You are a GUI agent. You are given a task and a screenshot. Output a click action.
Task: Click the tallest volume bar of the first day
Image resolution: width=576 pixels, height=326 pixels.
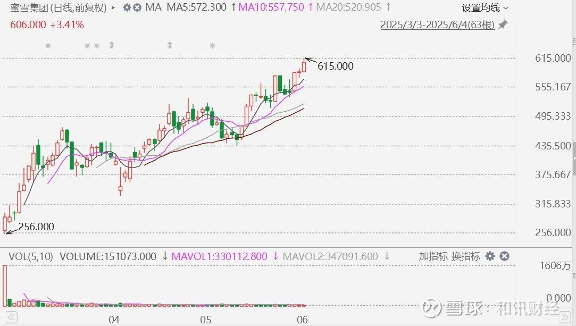pos(5,286)
